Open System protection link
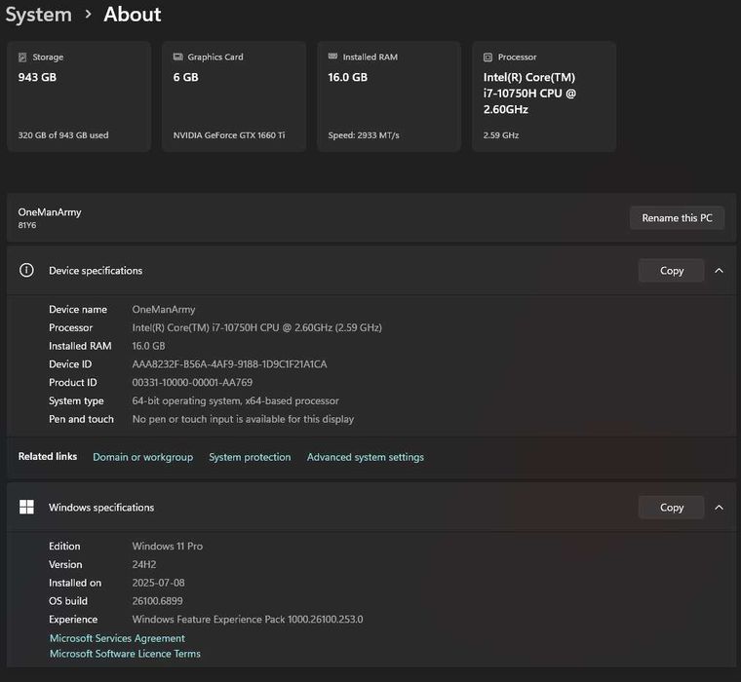Screen dimensions: 741x682 [x=250, y=457]
